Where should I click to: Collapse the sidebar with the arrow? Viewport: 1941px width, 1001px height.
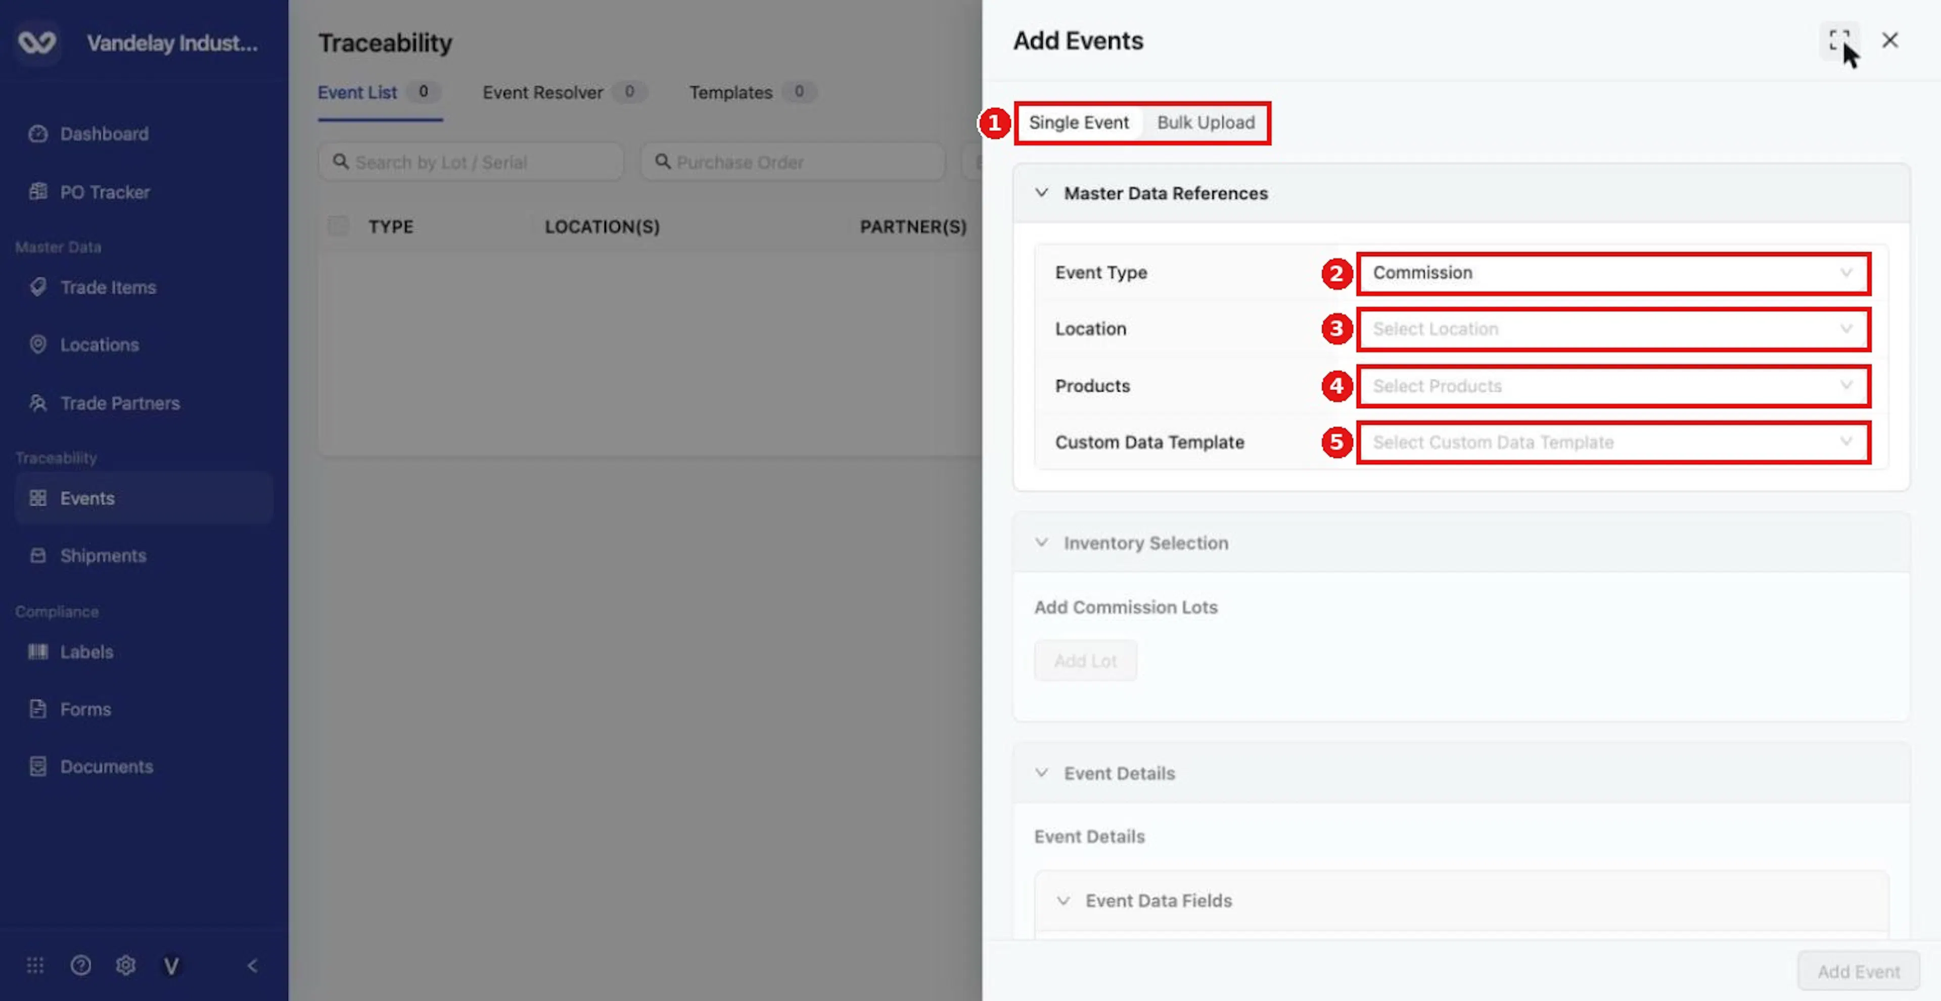coord(252,965)
